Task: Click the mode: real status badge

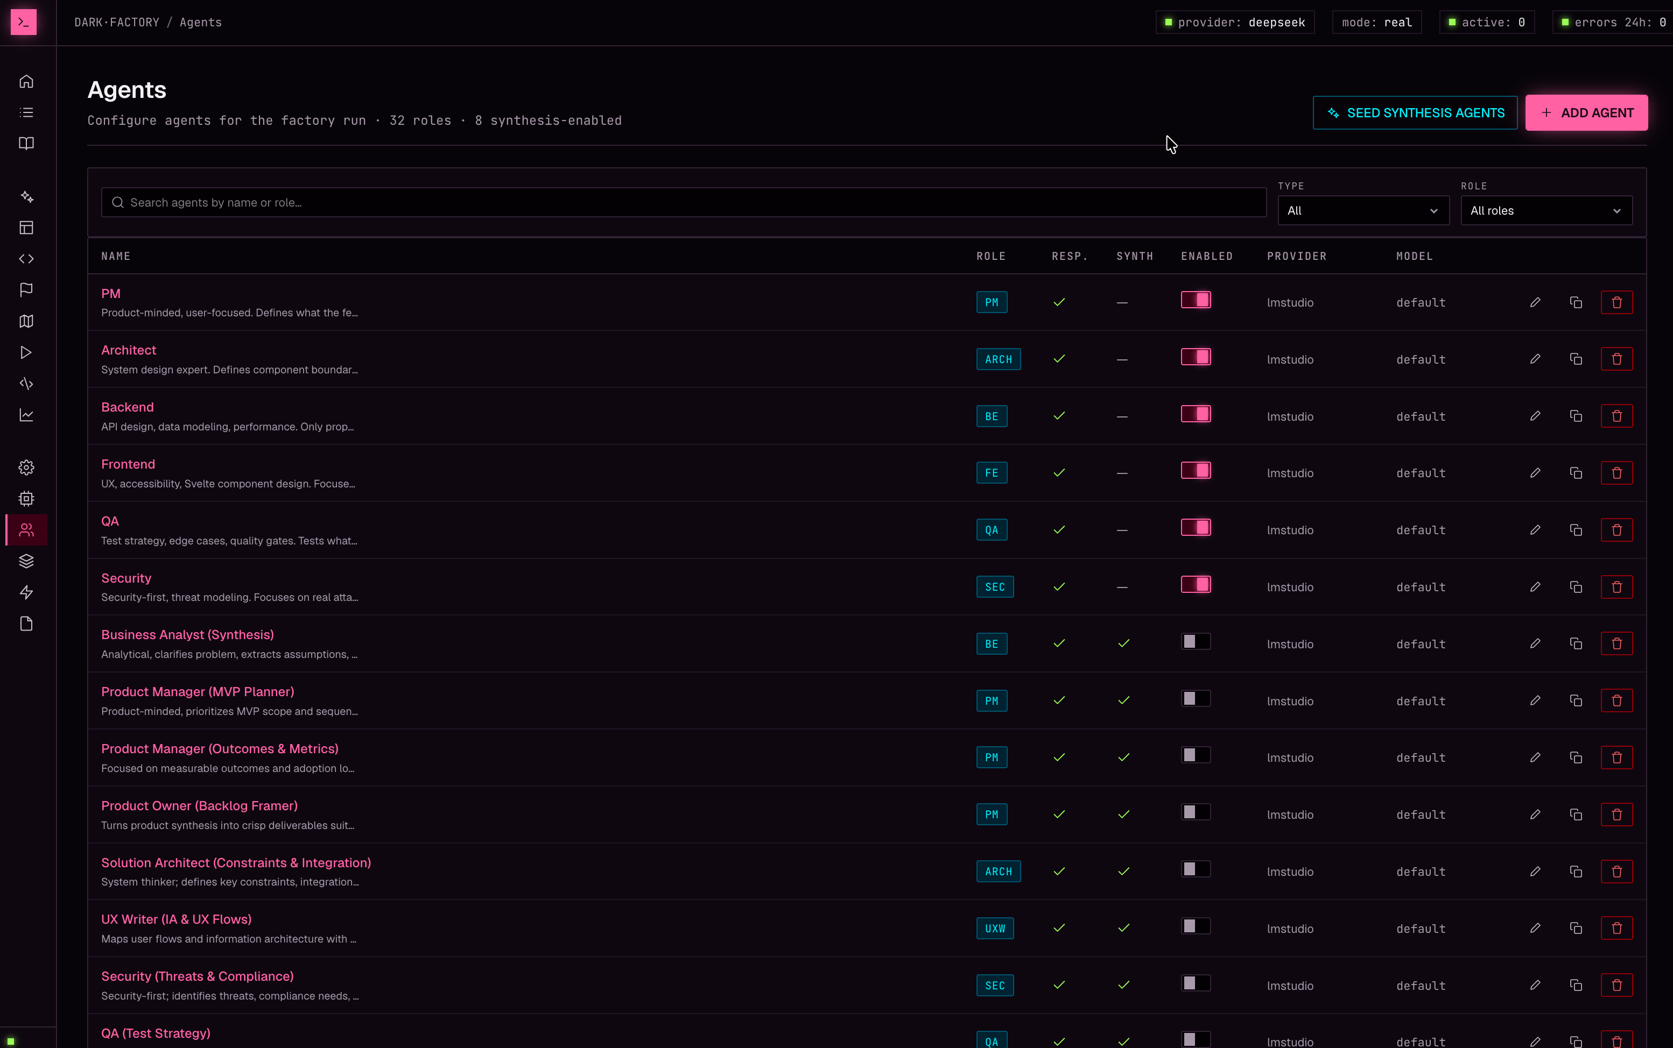Action: click(x=1377, y=22)
